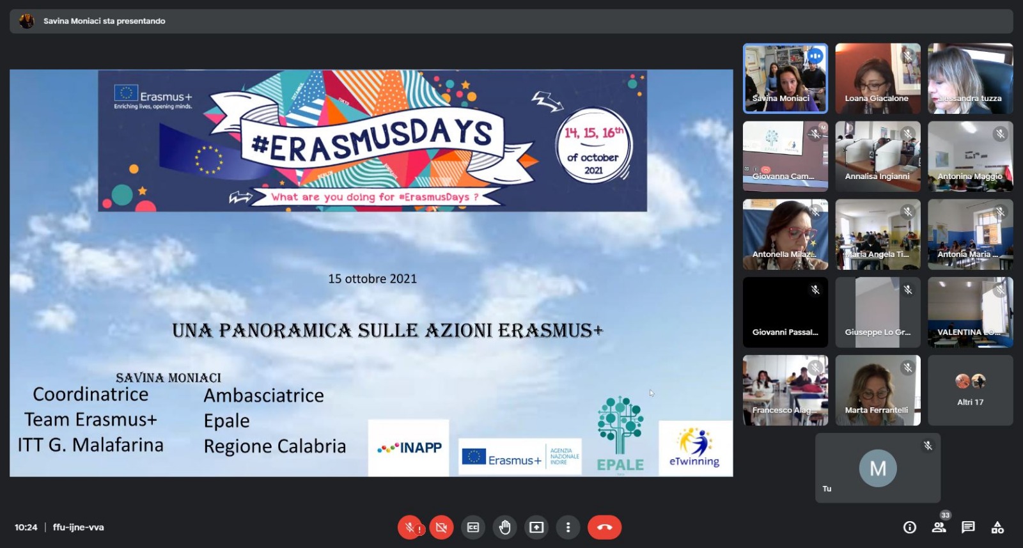Image resolution: width=1023 pixels, height=548 pixels.
Task: Open the Altri 17 participants tile
Action: click(x=971, y=391)
